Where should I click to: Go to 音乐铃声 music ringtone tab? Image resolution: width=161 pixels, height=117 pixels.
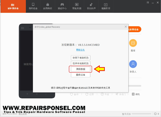pos(91,6)
